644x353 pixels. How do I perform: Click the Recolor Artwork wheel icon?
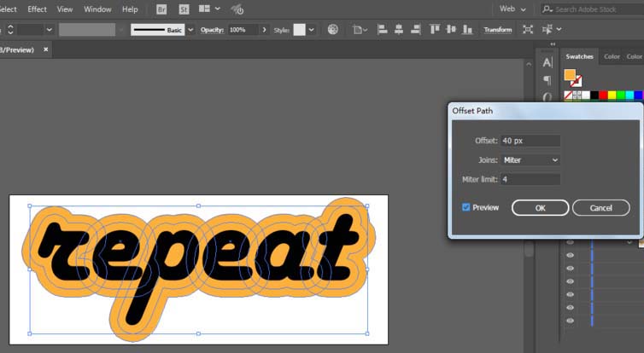(x=332, y=29)
